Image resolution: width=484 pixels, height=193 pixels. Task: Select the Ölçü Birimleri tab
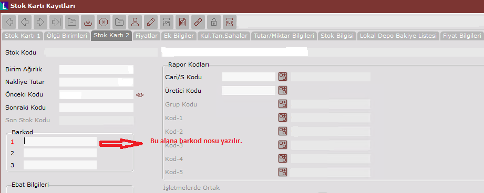click(67, 36)
